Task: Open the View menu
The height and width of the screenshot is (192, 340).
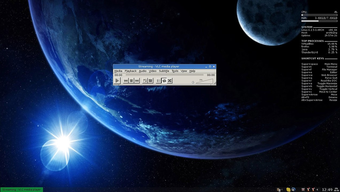Action: [184, 71]
